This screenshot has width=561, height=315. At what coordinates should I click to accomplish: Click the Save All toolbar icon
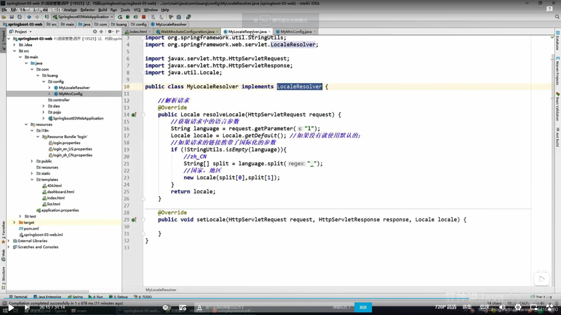tap(12, 17)
